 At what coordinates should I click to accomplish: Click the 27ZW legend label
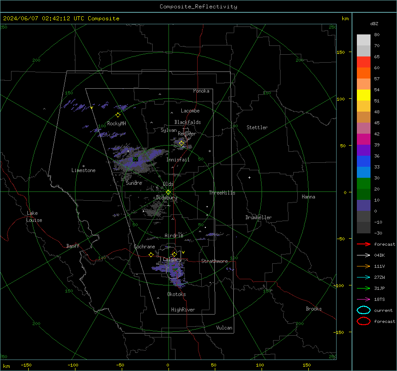tap(379, 277)
